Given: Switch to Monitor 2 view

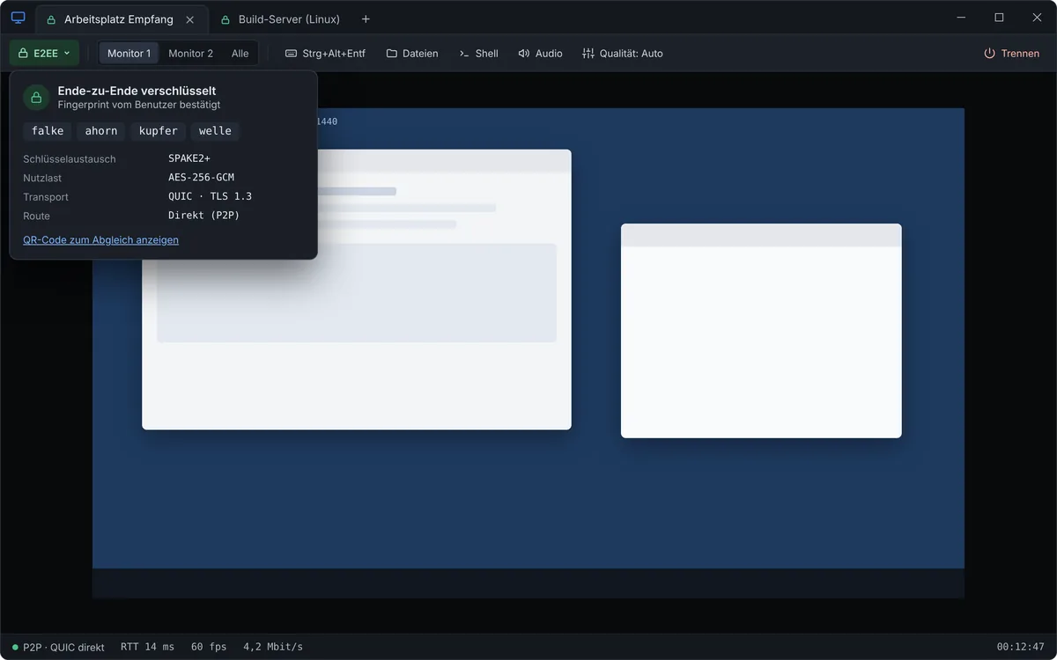Looking at the screenshot, I should pos(190,53).
